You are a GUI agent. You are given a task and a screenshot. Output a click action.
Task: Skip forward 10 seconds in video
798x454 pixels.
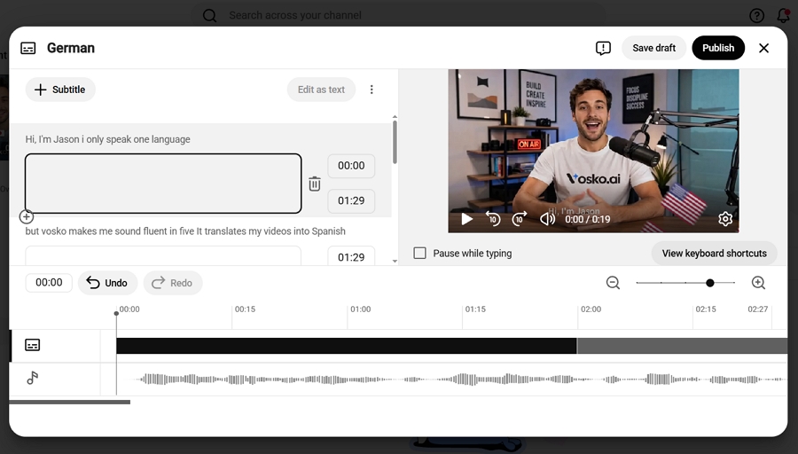519,219
